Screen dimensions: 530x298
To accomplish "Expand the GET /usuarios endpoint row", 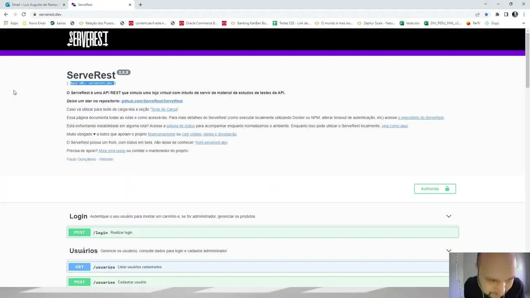I will click(263, 267).
